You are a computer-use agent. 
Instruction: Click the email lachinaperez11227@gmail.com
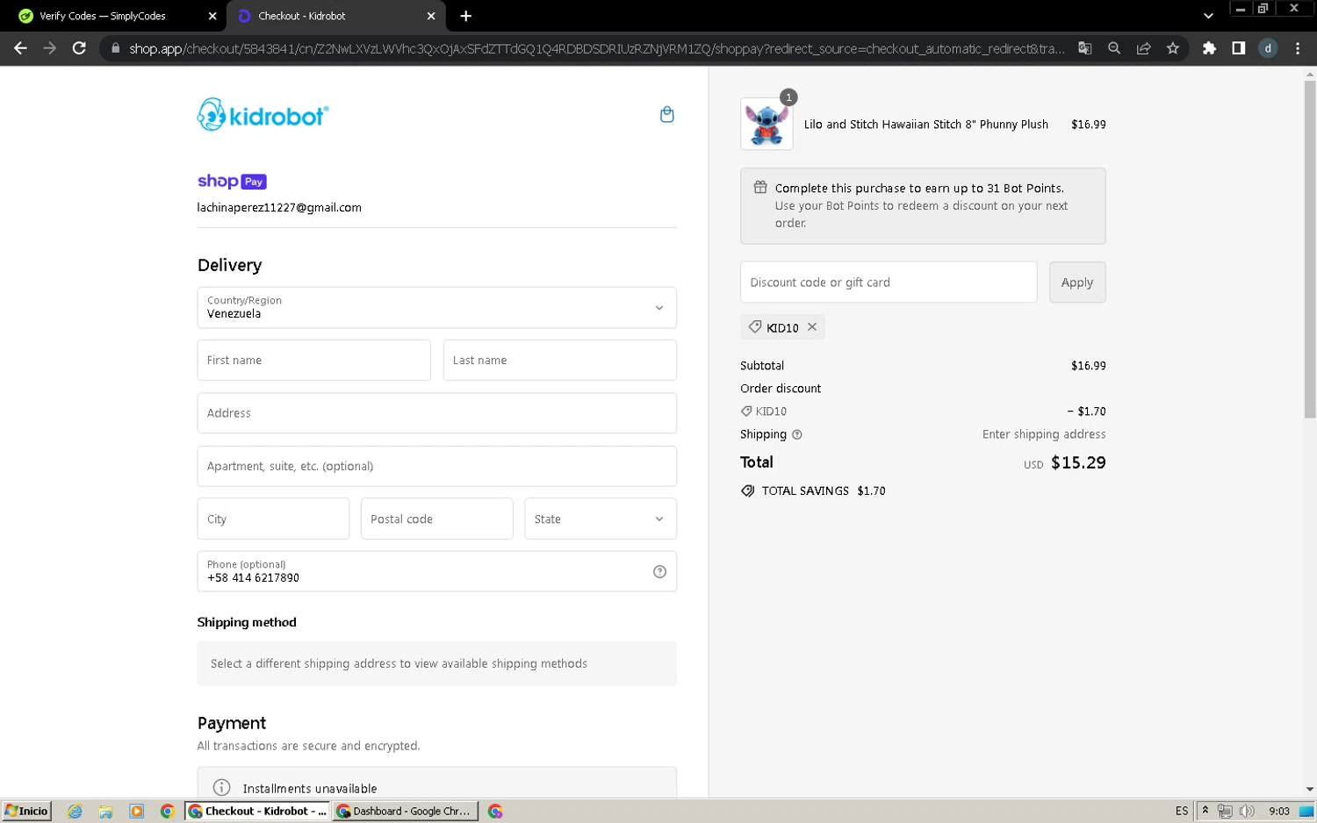point(279,208)
